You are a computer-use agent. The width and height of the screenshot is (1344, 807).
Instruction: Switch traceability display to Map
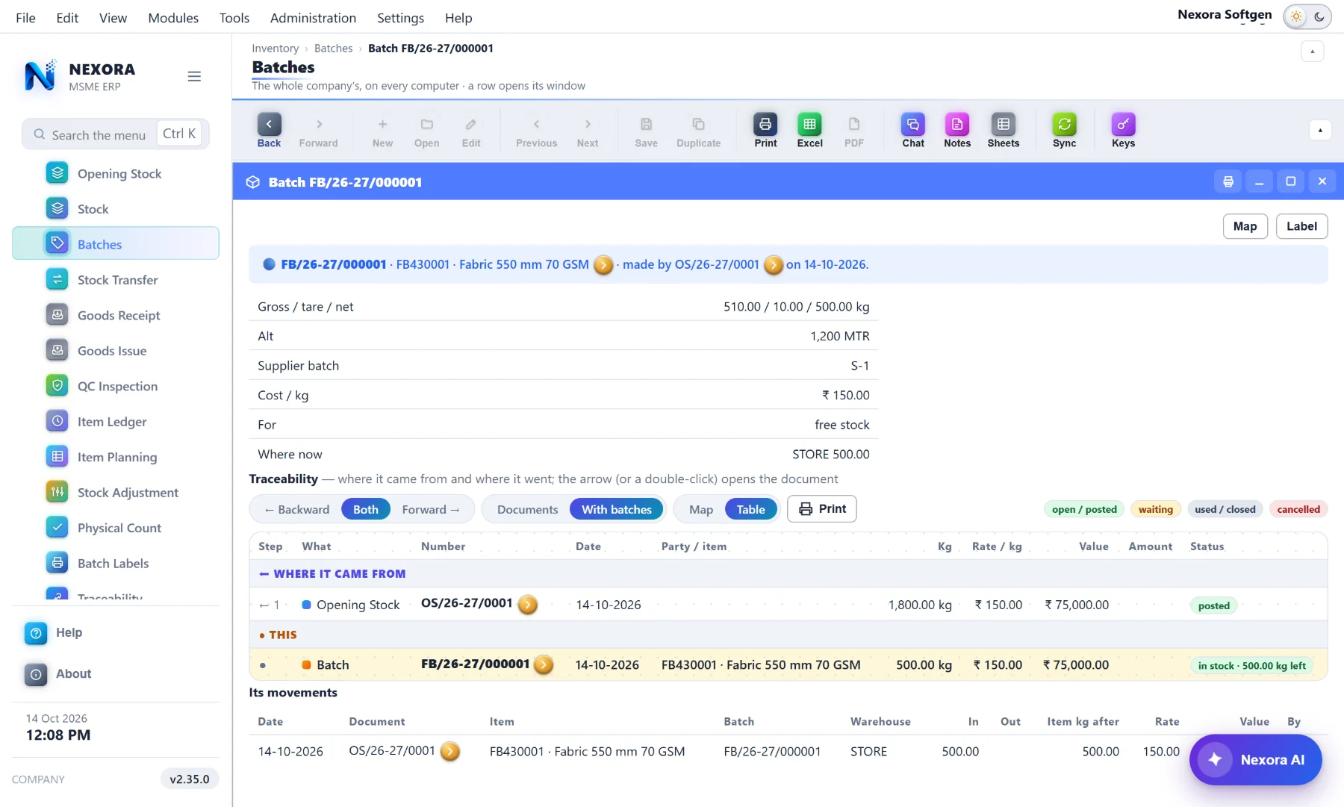coord(700,509)
